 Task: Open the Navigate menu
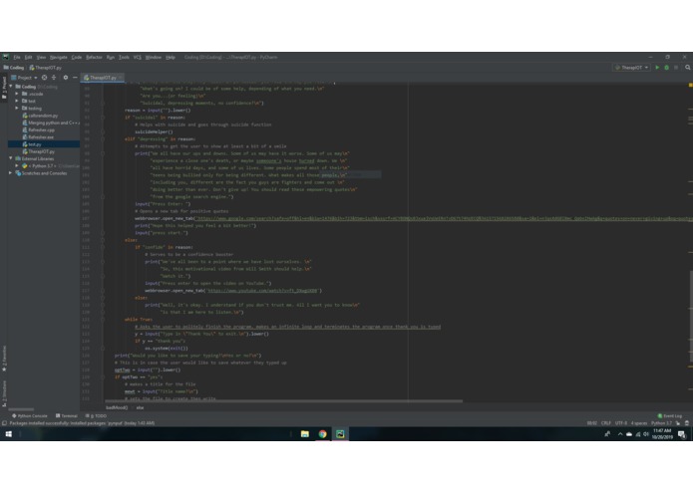[59, 58]
